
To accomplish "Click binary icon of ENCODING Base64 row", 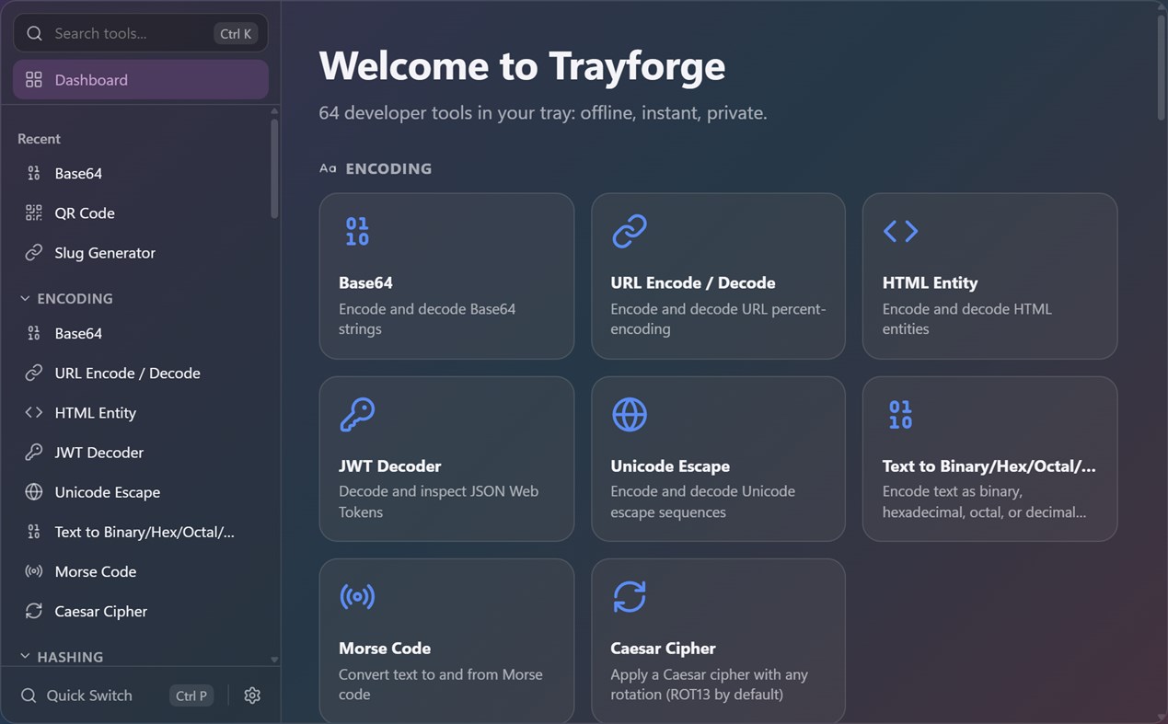I will point(34,333).
